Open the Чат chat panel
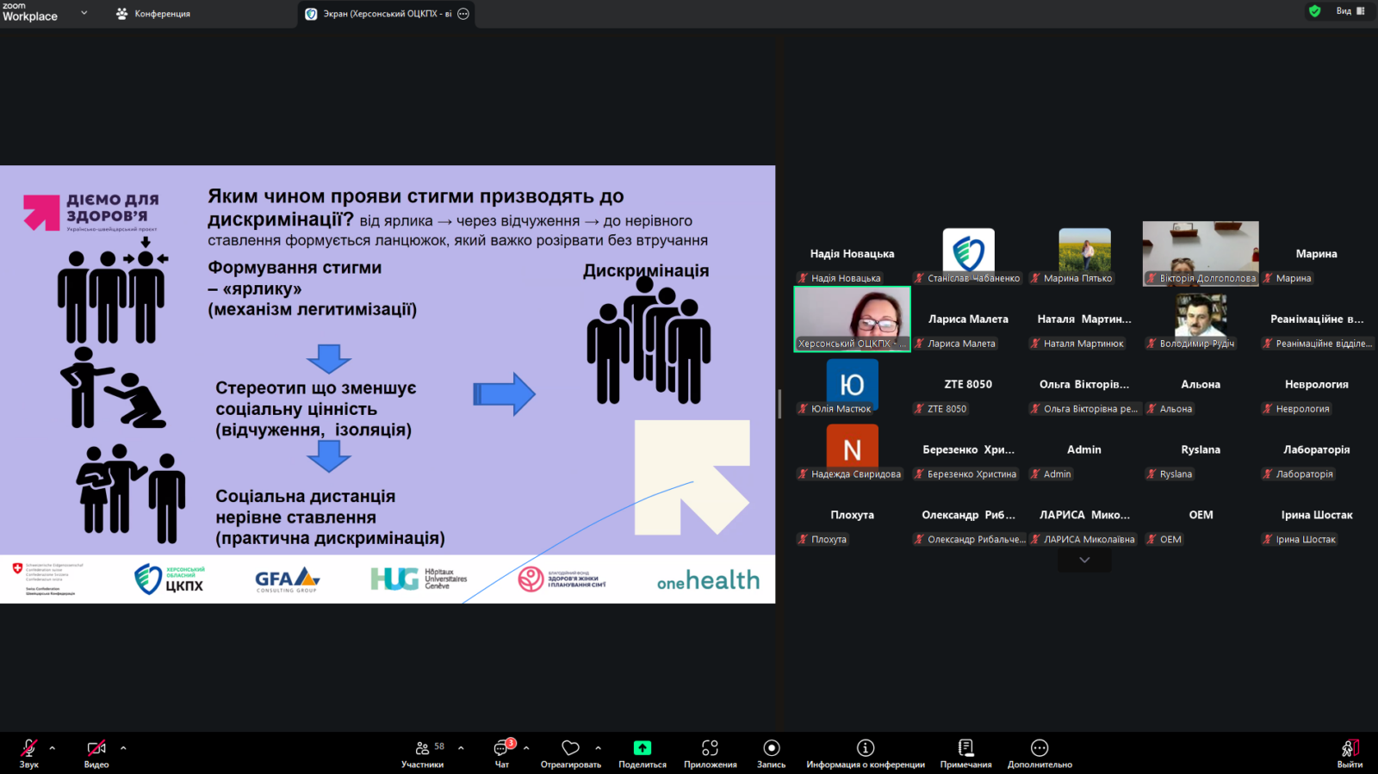1378x774 pixels. (x=502, y=749)
